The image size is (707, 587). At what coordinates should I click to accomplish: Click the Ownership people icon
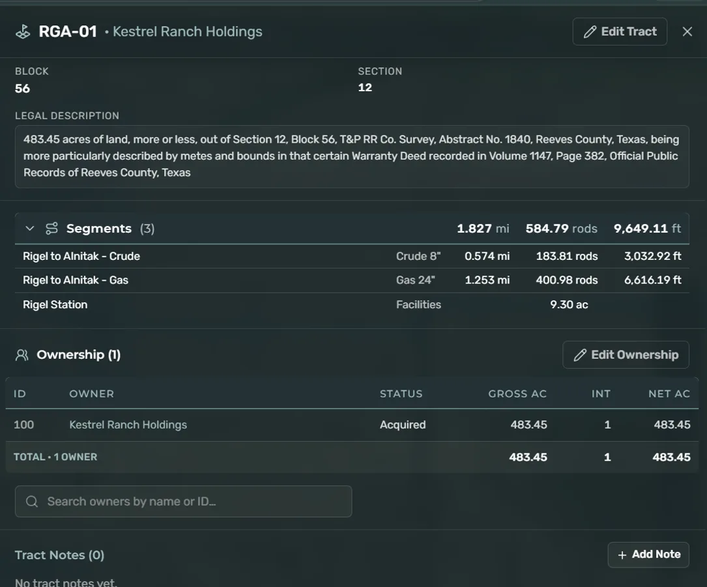tap(22, 355)
